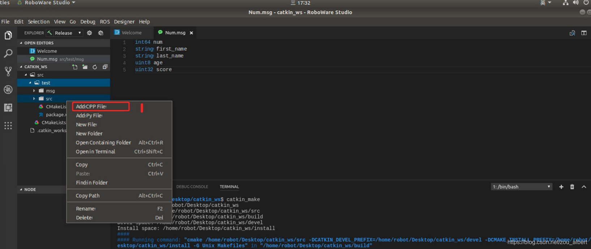Switch to the DEBUG CONSOLE panel tab

(x=192, y=187)
